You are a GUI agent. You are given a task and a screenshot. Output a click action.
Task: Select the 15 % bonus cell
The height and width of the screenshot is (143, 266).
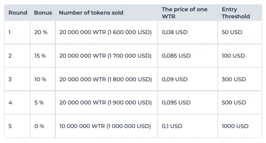(x=40, y=56)
